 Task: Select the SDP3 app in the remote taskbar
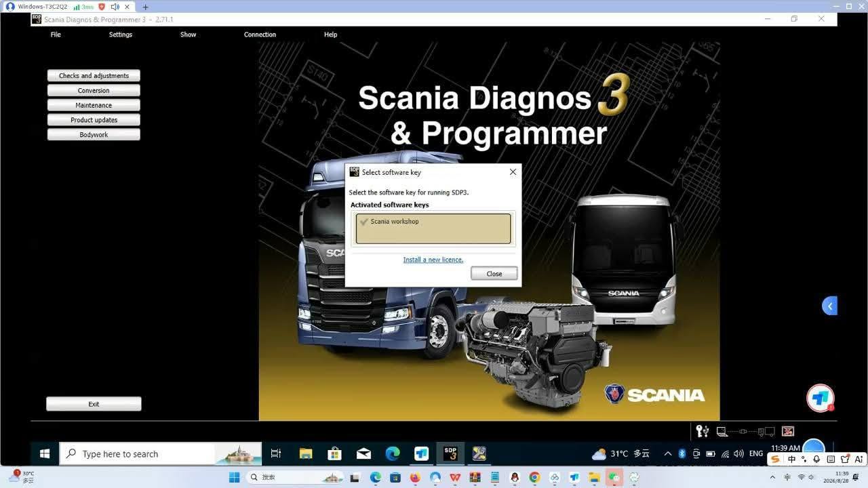(x=450, y=453)
